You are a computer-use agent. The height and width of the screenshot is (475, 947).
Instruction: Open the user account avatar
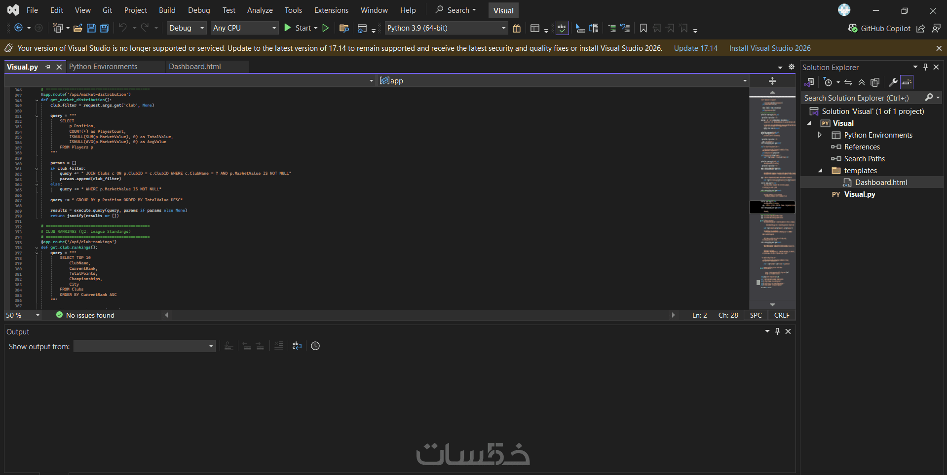844,10
